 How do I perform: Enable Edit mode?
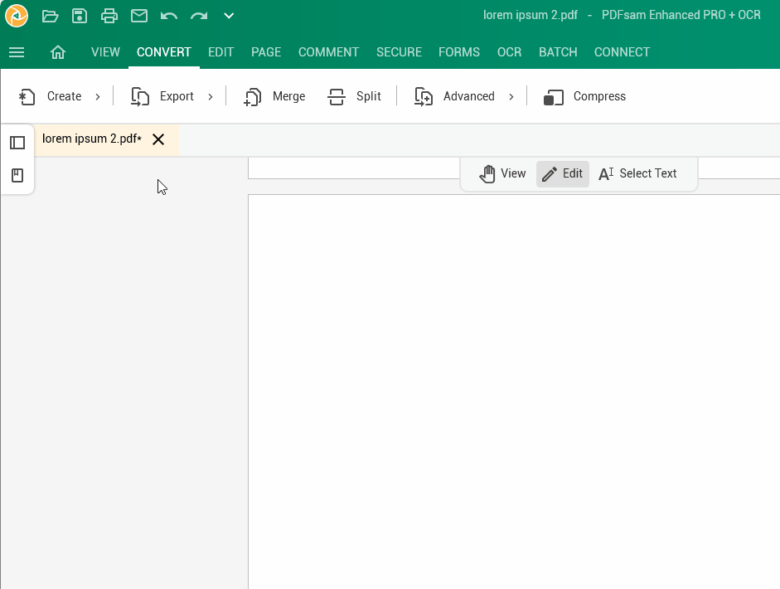click(562, 173)
